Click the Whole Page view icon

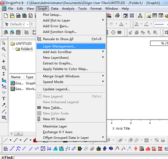point(18,32)
